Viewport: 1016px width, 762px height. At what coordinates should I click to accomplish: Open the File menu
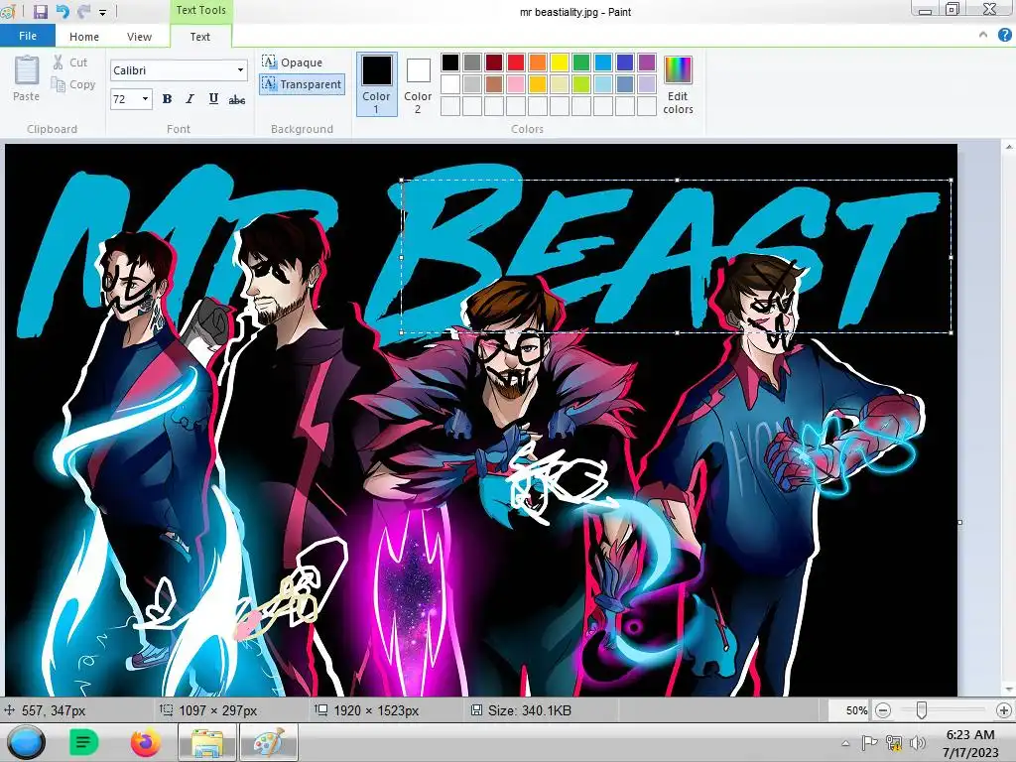[27, 36]
